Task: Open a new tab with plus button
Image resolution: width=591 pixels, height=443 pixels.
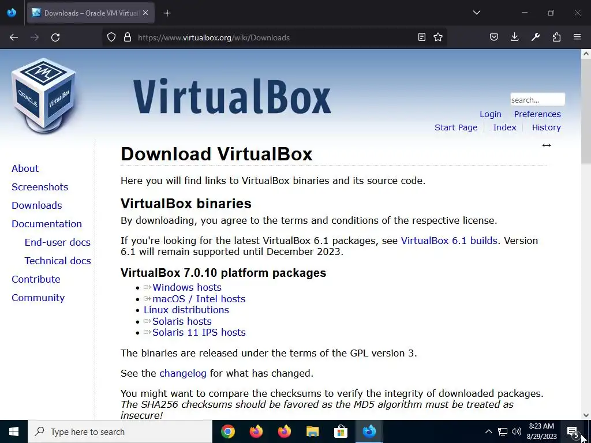Action: tap(167, 13)
